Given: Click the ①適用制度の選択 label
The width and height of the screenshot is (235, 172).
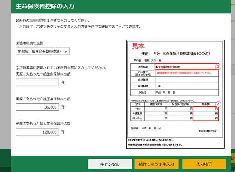Looking at the screenshot, I should coord(29,43).
